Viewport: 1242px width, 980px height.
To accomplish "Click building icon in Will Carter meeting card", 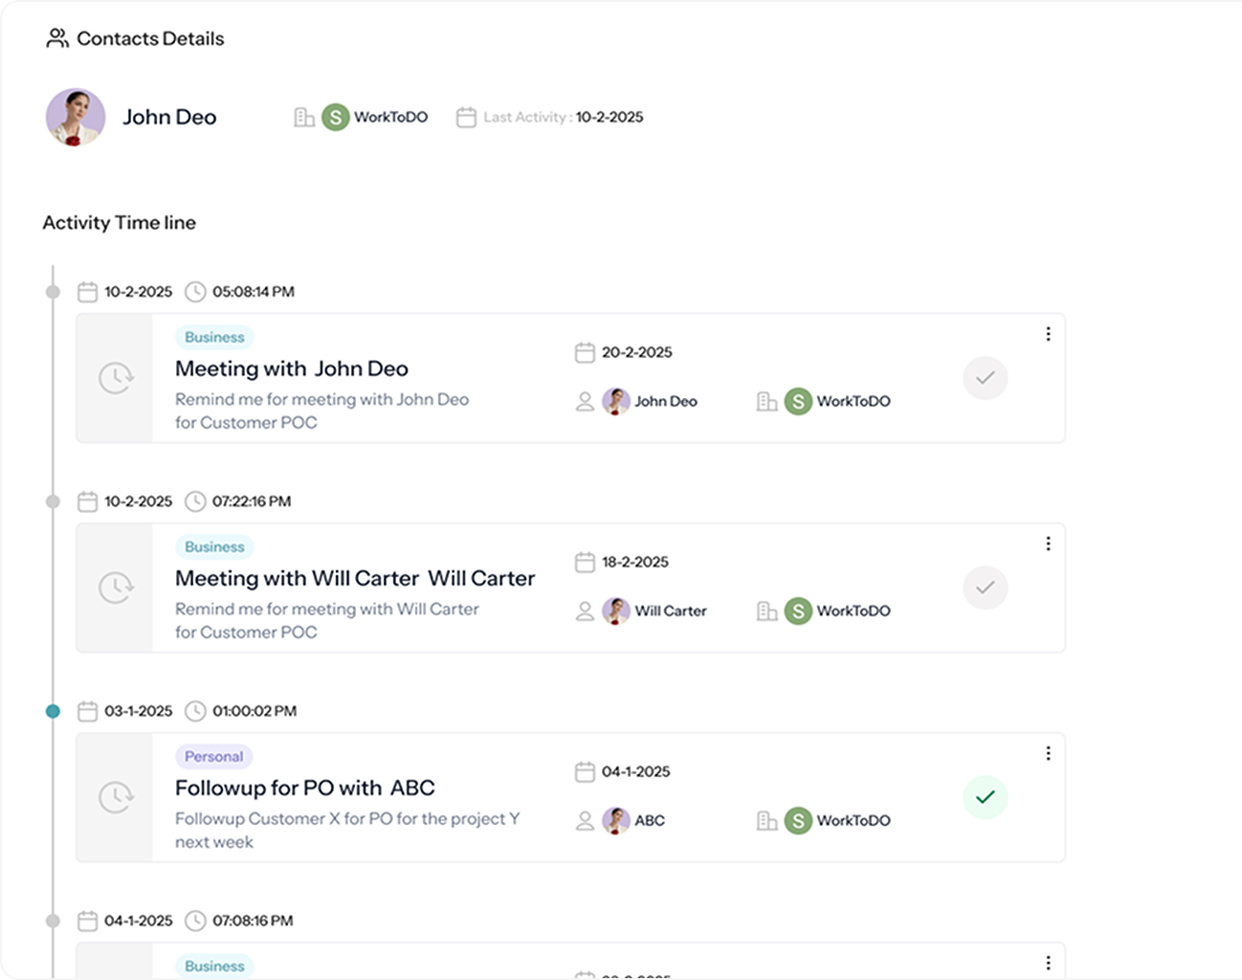I will pos(766,611).
